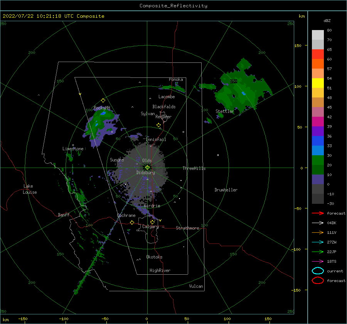The image size is (347, 324).
Task: Click the Innisfail town label
Action: 156,139
